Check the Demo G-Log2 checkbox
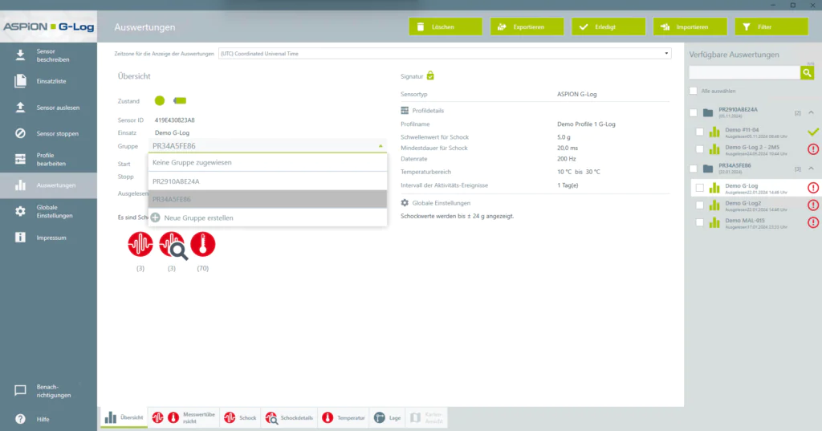 pyautogui.click(x=699, y=205)
